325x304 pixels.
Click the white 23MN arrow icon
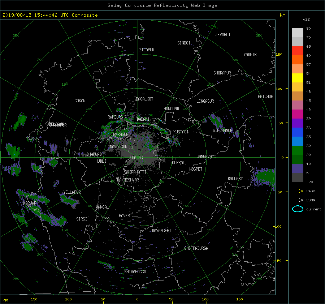click(298, 200)
